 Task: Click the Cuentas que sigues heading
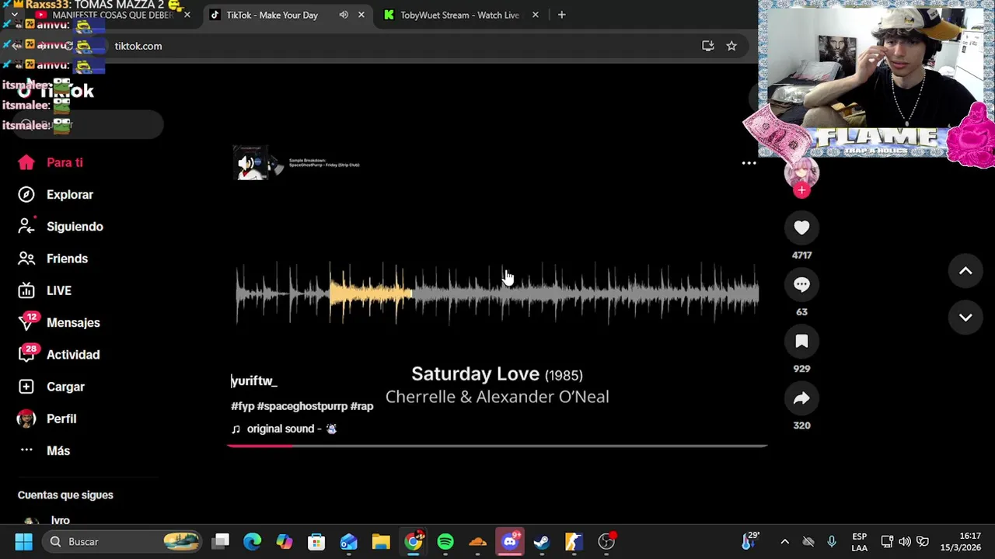coord(65,495)
